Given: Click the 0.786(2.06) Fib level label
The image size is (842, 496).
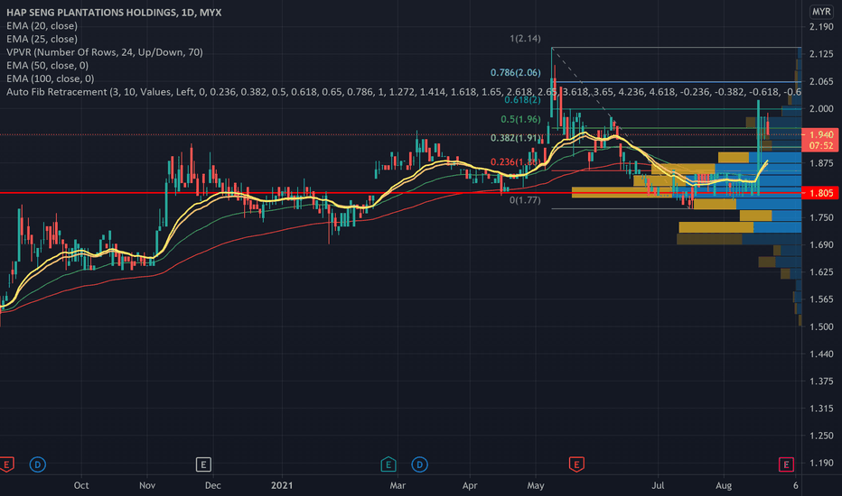Looking at the screenshot, I should pos(516,72).
